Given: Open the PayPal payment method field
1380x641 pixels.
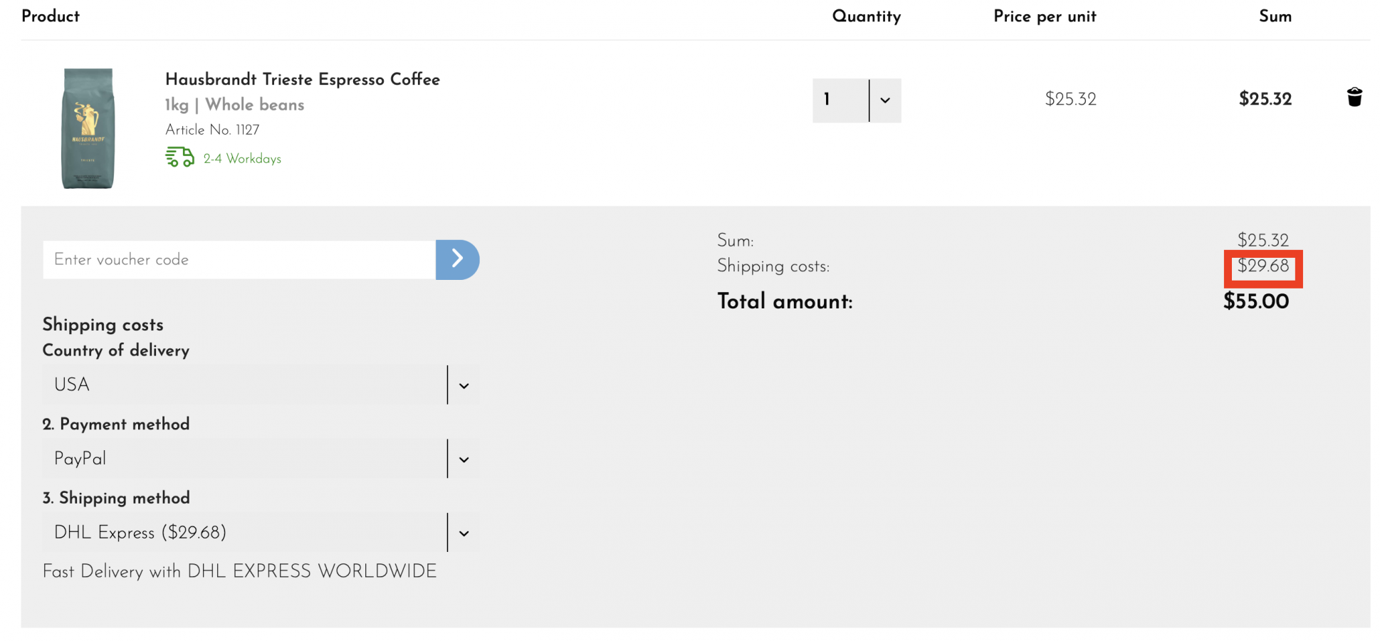Looking at the screenshot, I should coord(244,459).
